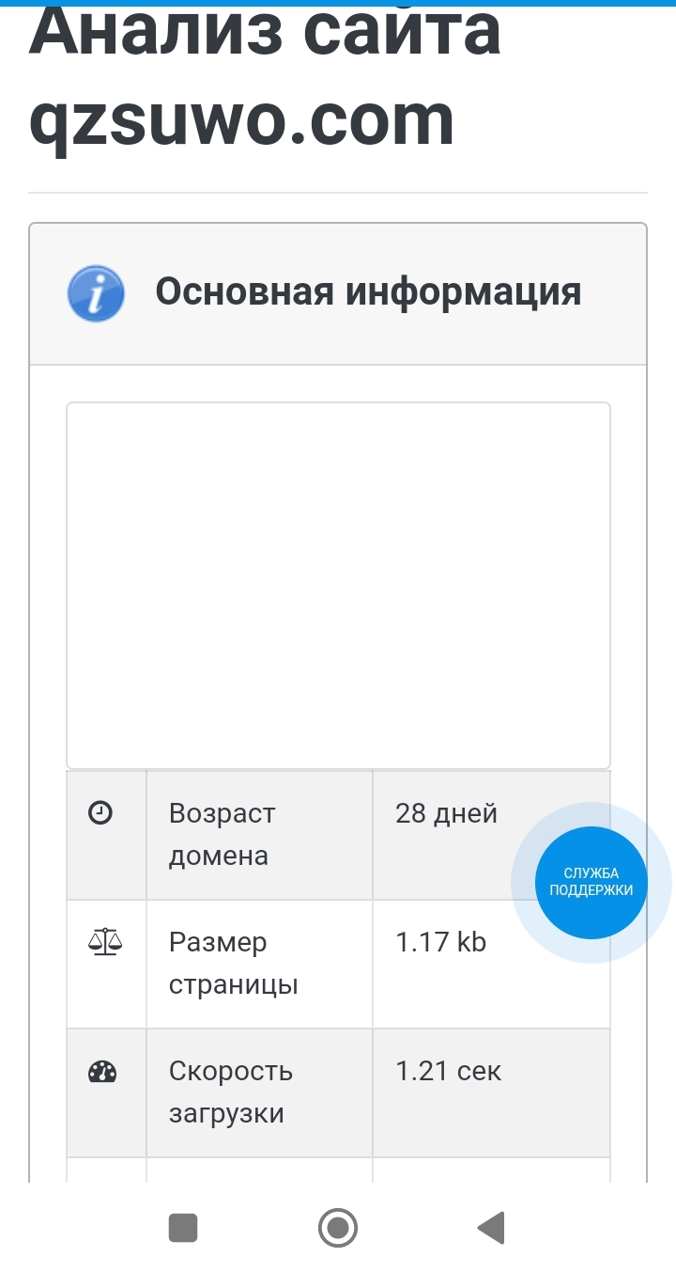
Task: Click the 28 дней value cell
Action: coord(446,813)
